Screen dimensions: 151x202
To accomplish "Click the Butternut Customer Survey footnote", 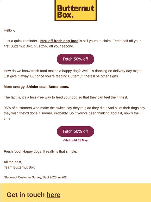I will [36, 177].
